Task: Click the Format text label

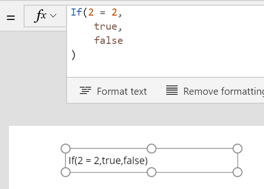Action: (x=122, y=91)
